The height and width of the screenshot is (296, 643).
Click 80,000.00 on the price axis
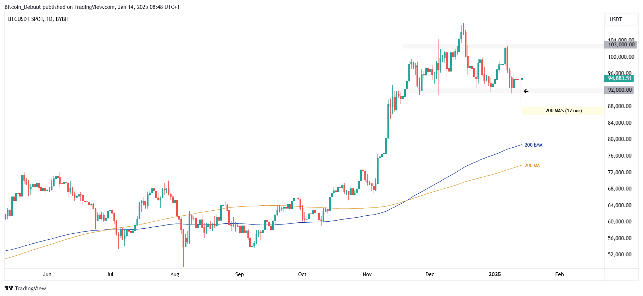(620, 139)
